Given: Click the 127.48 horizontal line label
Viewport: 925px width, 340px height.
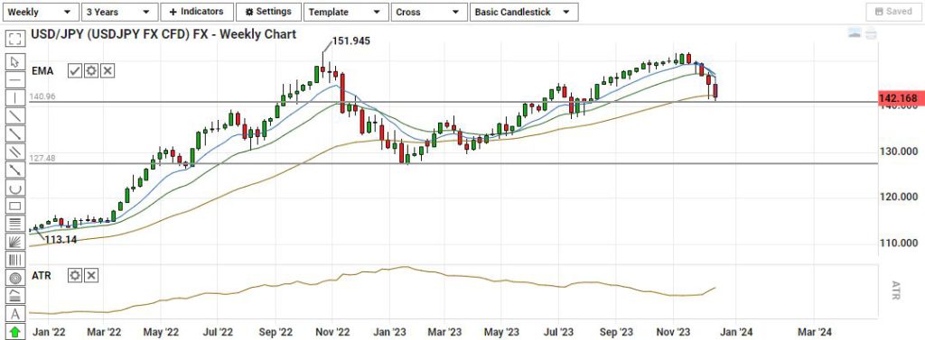Looking at the screenshot, I should click(x=42, y=158).
